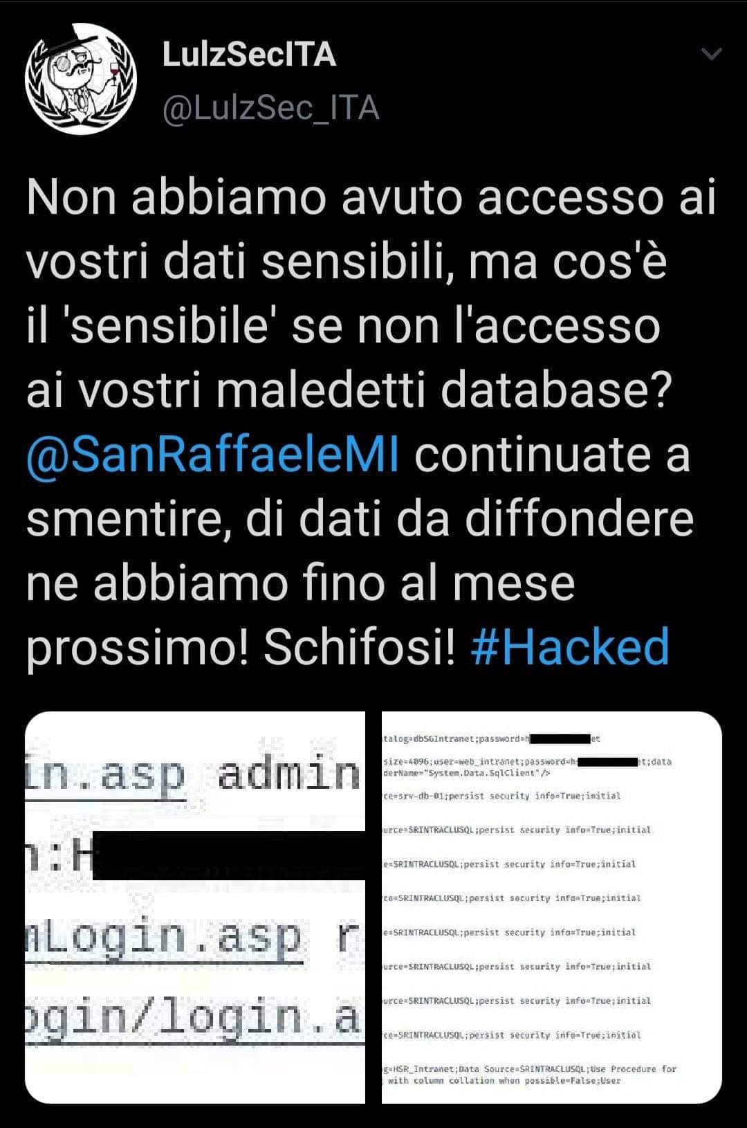
Task: Open the left image showing login.asp admin
Action: point(195,907)
